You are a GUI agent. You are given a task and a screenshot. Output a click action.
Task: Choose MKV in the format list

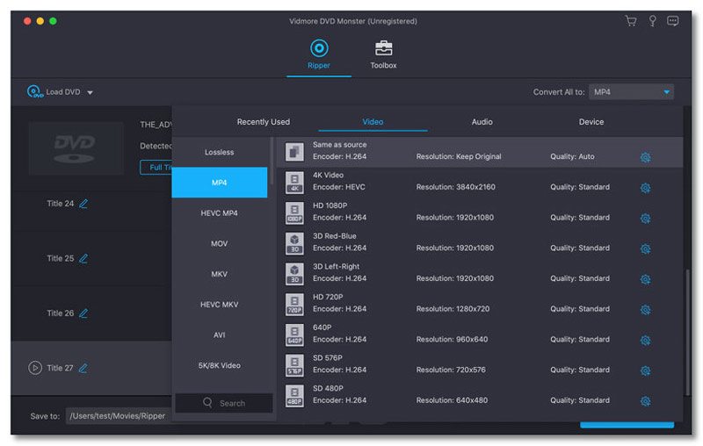pyautogui.click(x=219, y=274)
